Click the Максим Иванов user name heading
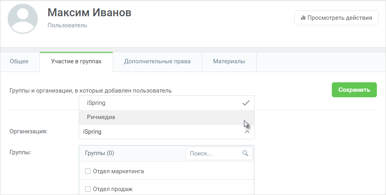The image size is (386, 195). [89, 13]
